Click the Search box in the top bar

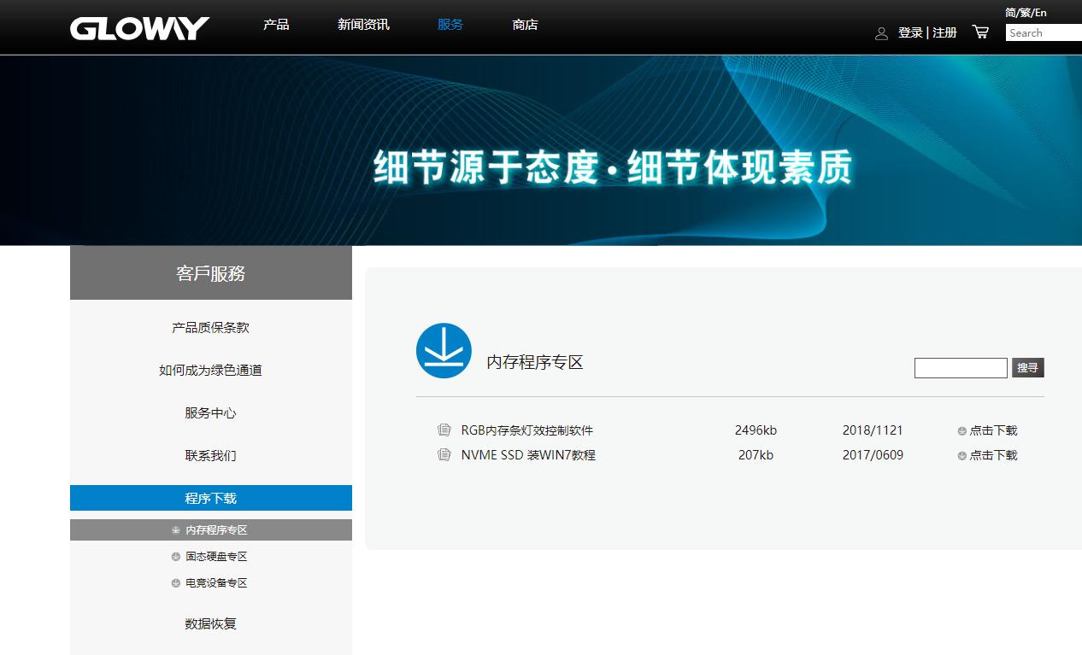[x=1042, y=32]
